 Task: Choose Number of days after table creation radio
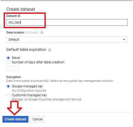[8, 62]
